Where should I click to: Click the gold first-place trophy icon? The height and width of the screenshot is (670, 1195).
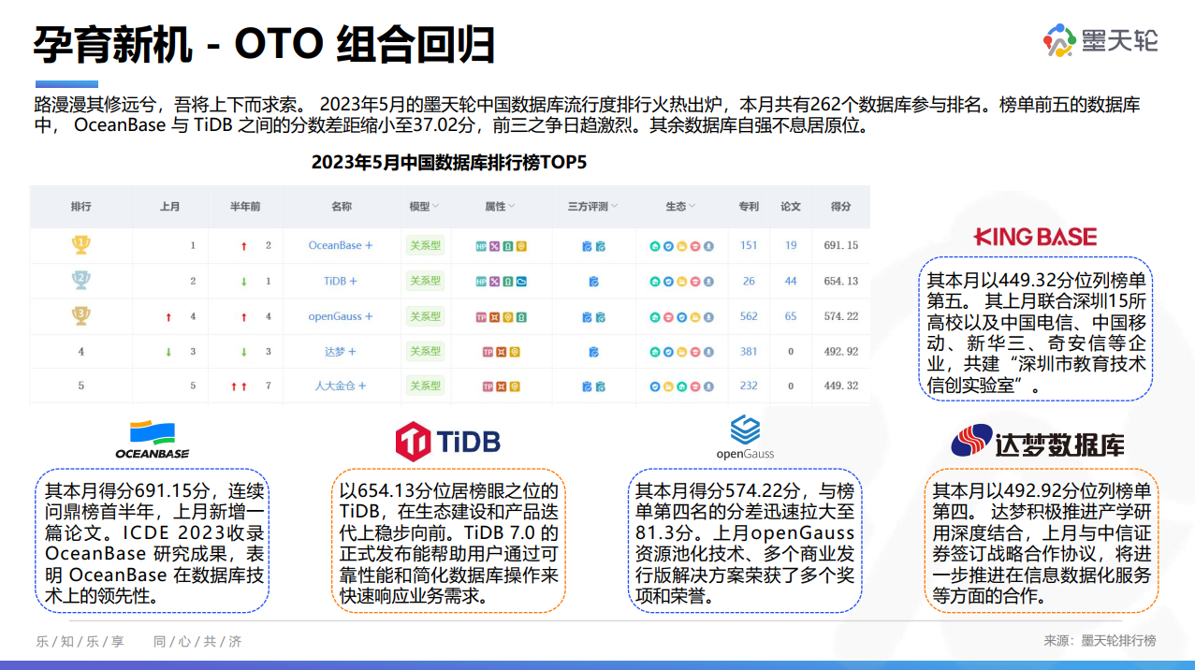(x=81, y=245)
